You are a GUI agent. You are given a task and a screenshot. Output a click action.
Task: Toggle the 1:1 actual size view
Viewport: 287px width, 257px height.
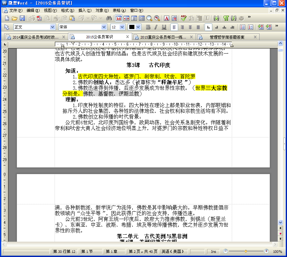click(x=119, y=18)
